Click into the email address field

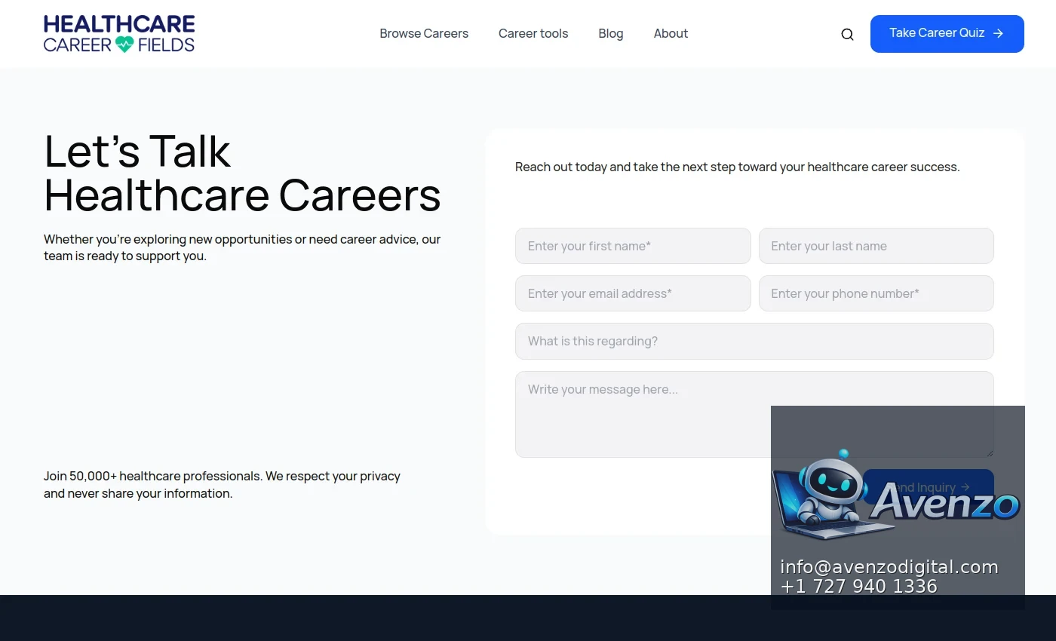point(633,293)
